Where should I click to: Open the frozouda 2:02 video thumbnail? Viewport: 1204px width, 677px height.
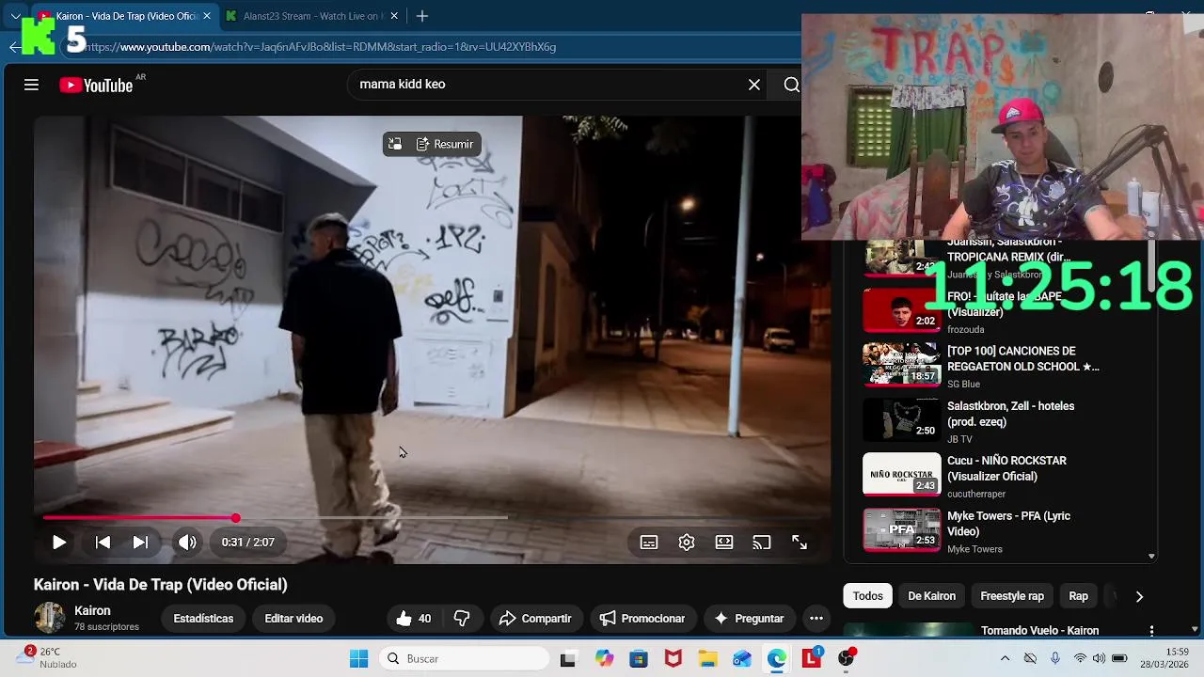[901, 310]
